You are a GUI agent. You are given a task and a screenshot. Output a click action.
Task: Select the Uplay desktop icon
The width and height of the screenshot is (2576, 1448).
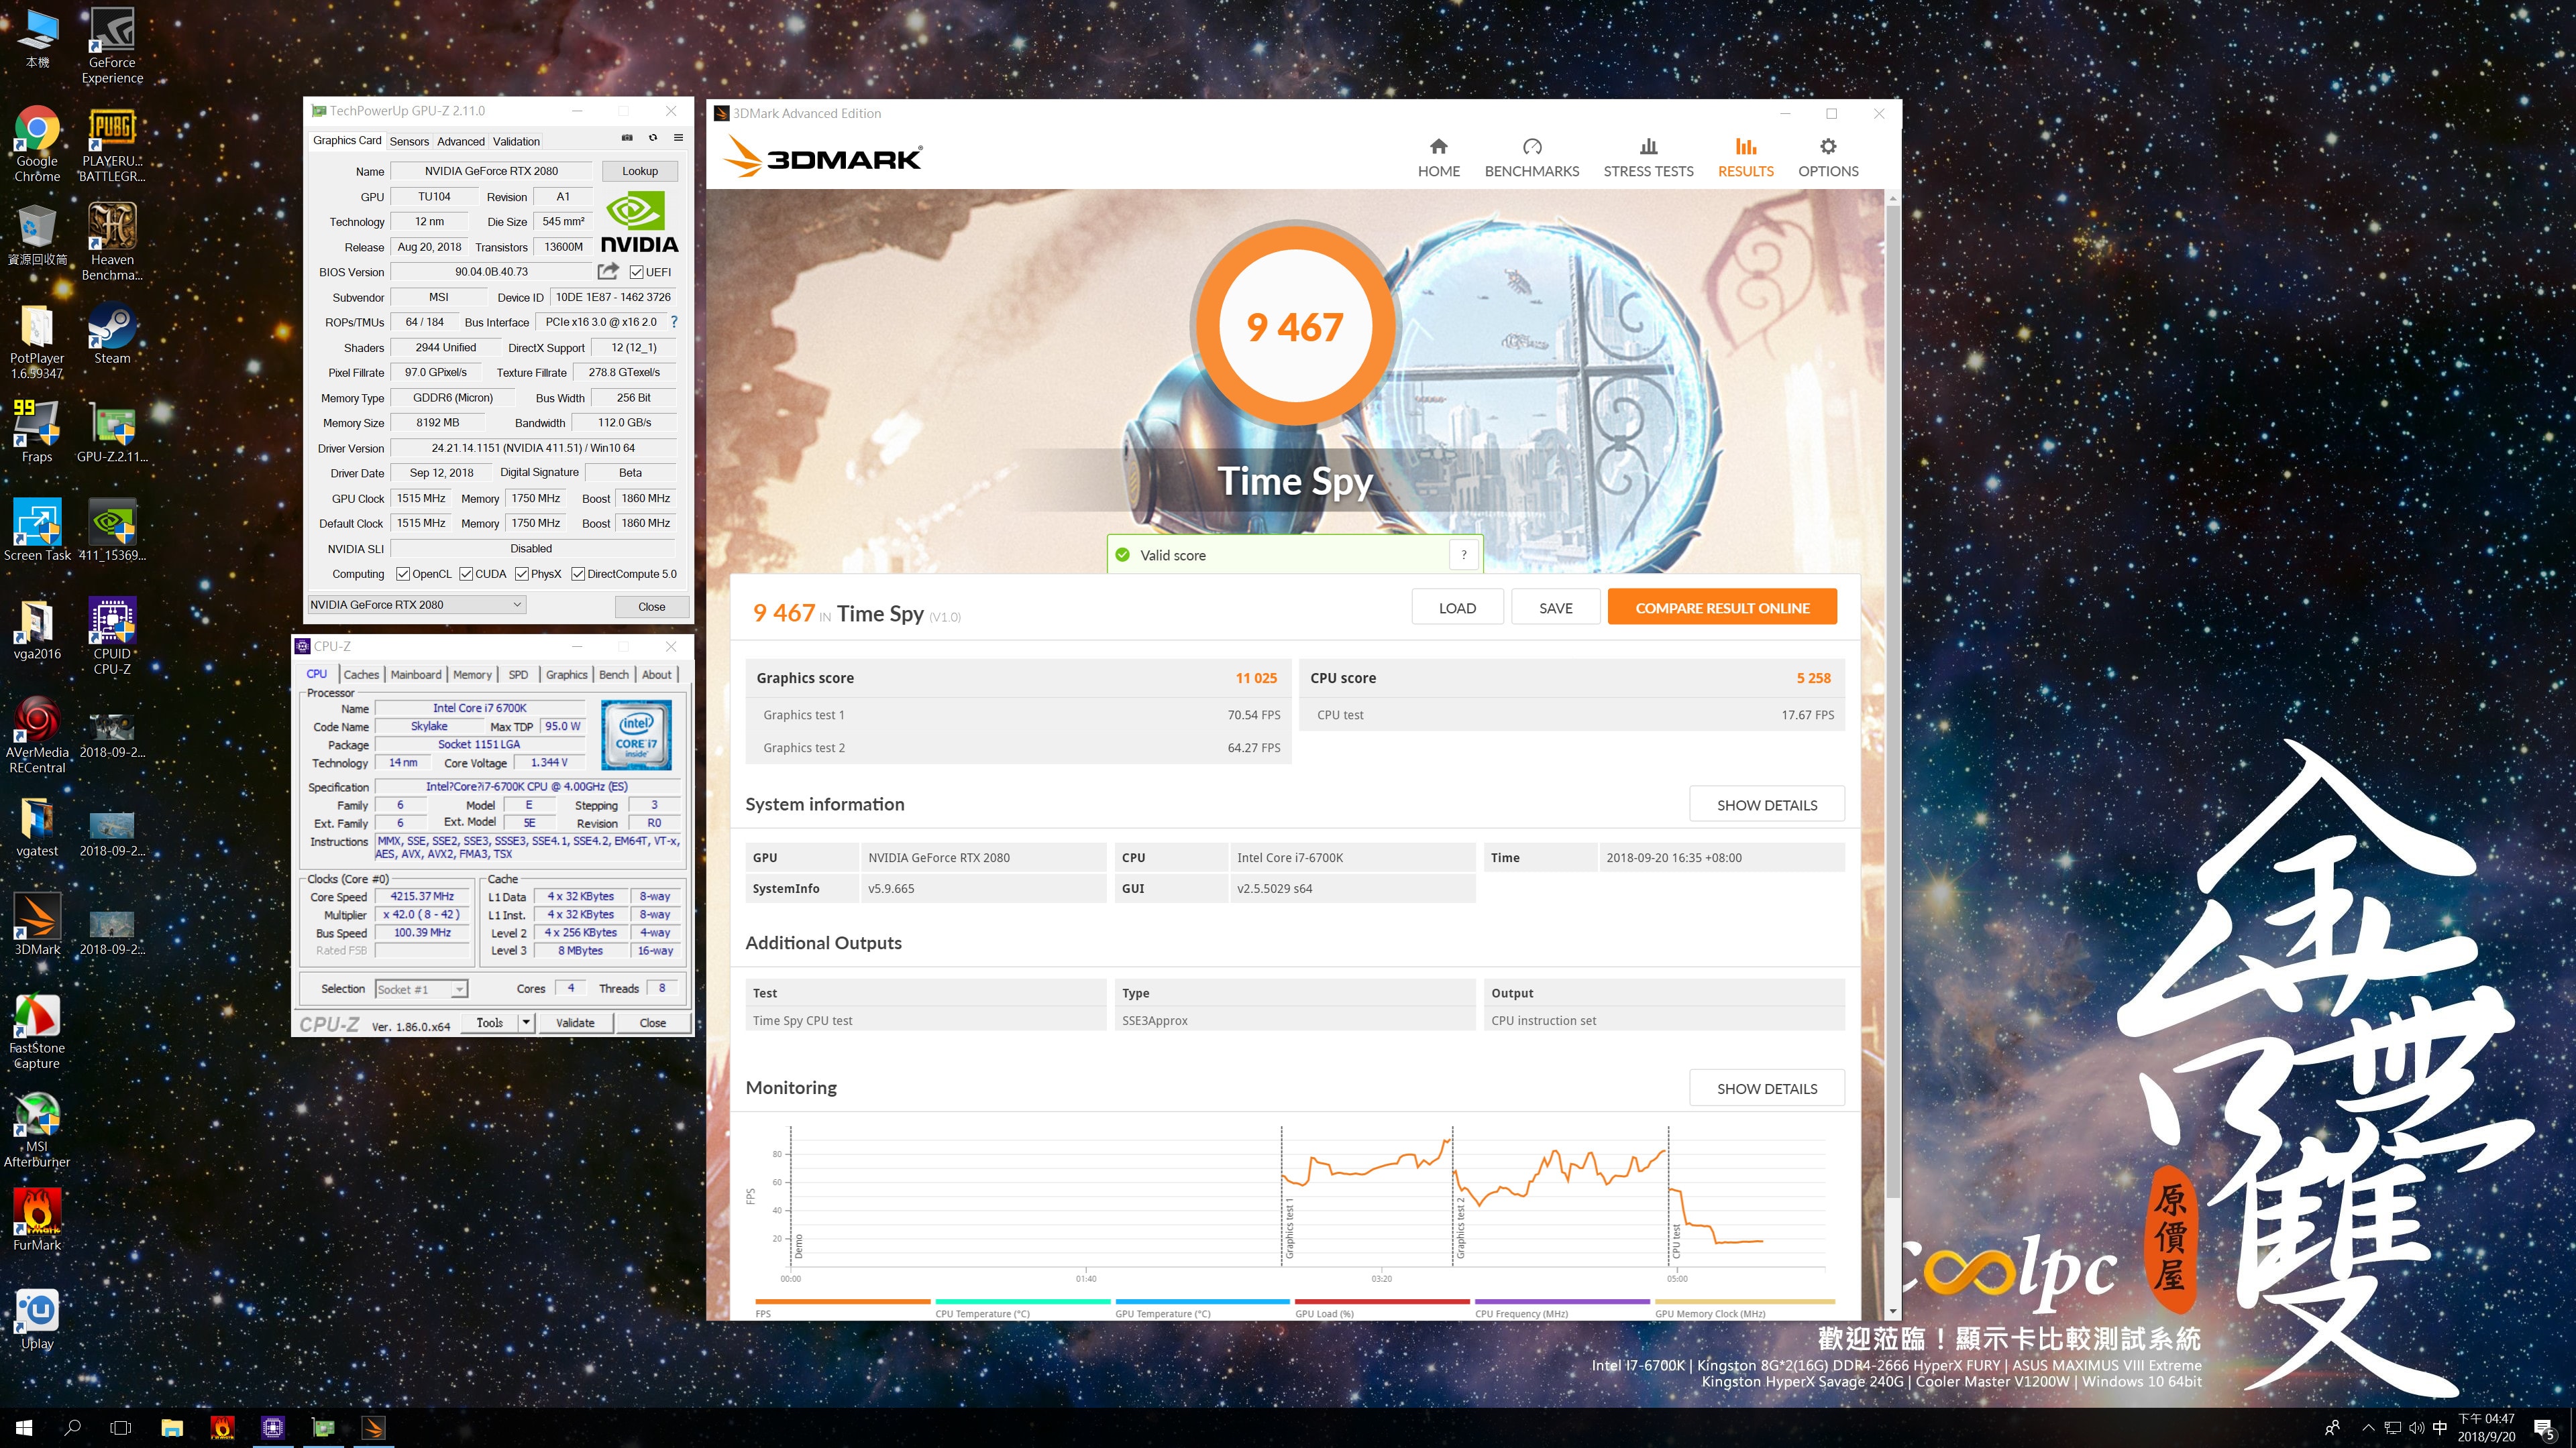pos(37,1318)
